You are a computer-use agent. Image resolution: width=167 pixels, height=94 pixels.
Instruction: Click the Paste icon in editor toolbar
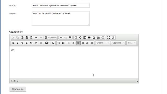[22, 38]
